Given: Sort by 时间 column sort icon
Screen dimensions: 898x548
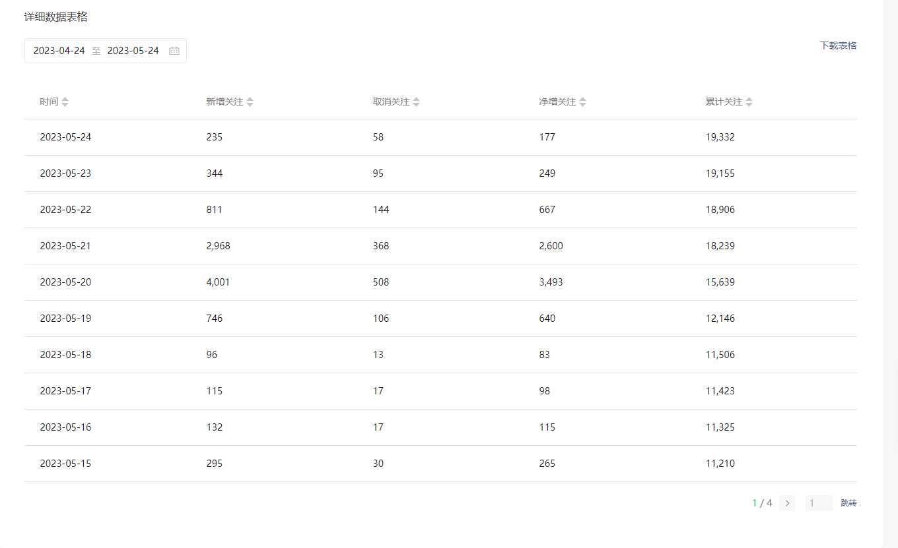Looking at the screenshot, I should coord(65,102).
